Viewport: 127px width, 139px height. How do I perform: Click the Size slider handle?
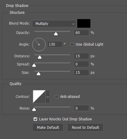pyautogui.click(x=39, y=74)
